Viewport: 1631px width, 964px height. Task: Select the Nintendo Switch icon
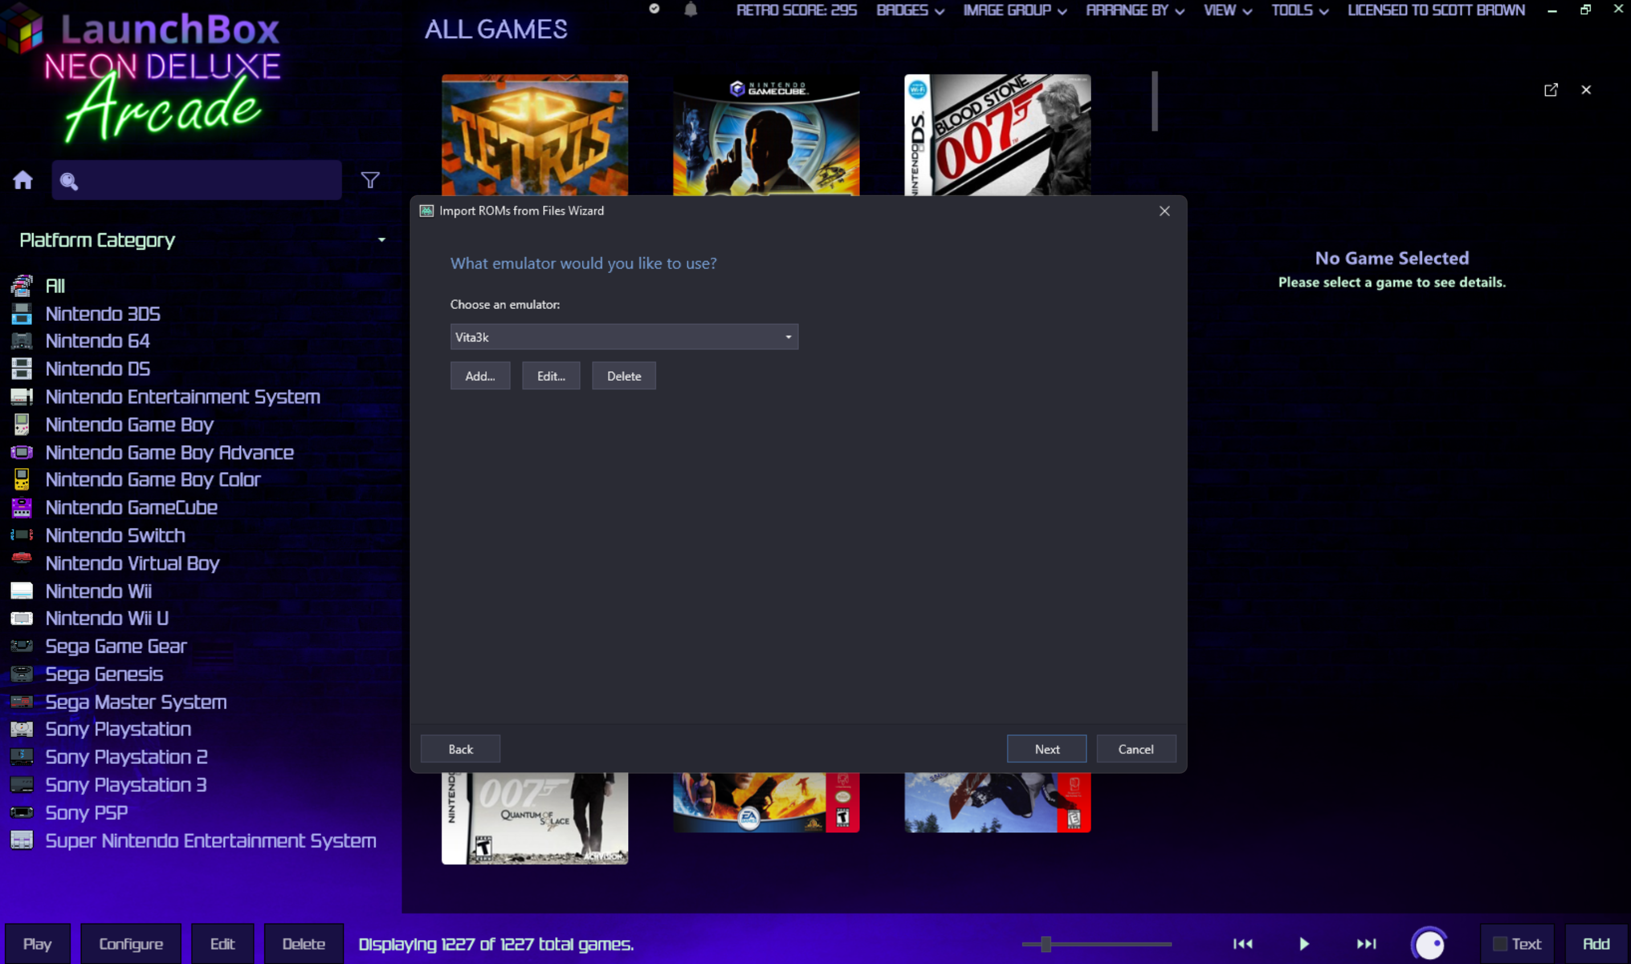click(22, 535)
